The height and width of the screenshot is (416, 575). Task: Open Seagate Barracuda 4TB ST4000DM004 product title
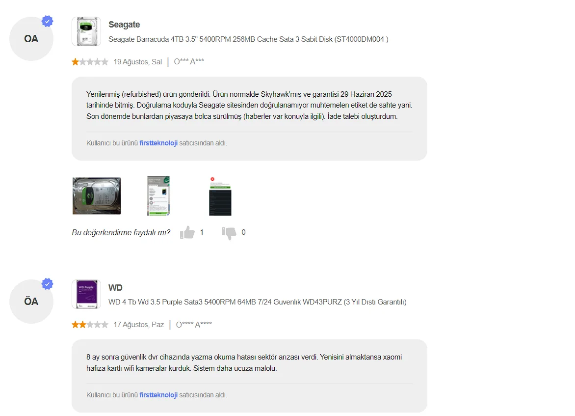point(248,39)
